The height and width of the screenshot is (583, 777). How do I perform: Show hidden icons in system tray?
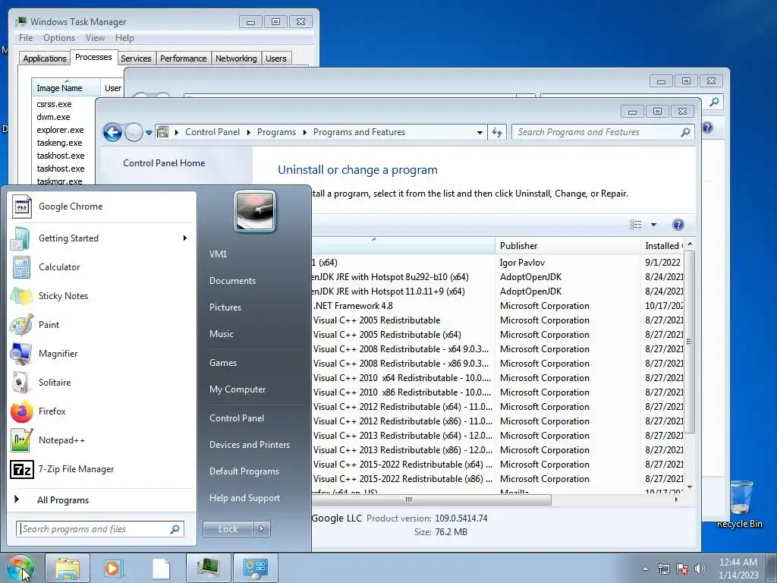645,569
